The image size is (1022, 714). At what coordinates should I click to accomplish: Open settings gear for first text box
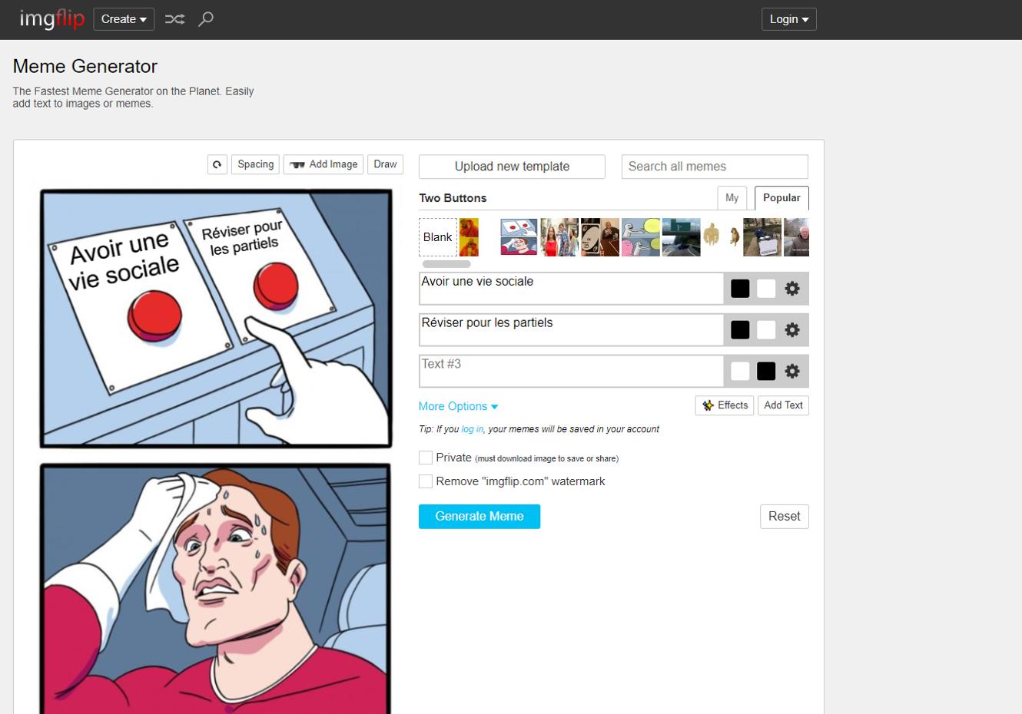(792, 289)
